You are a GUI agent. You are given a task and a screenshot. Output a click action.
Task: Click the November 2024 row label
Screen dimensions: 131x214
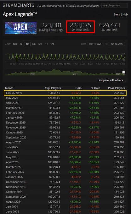16,187
